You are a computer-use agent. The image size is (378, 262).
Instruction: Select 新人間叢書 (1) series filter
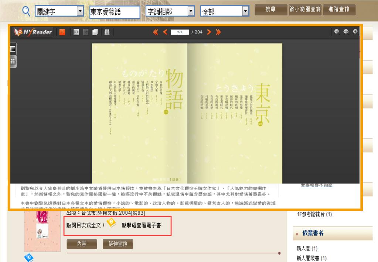(x=311, y=258)
